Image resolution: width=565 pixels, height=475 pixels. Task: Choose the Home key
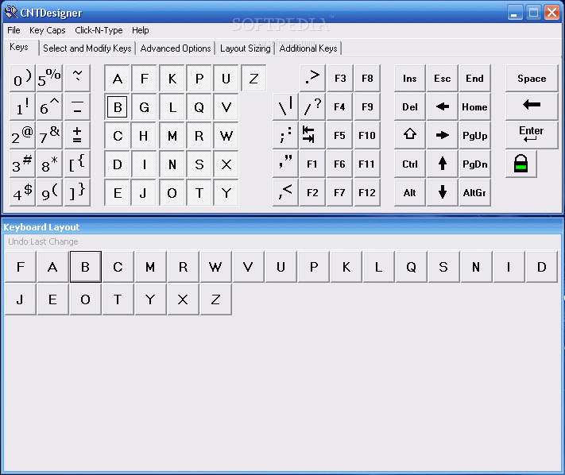[x=474, y=106]
